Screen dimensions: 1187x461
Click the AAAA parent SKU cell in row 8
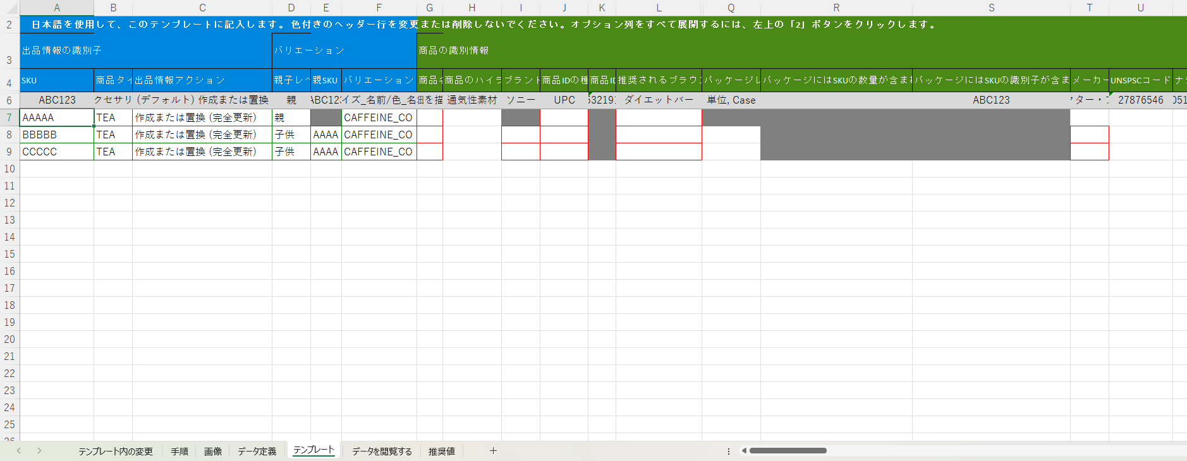[x=326, y=135]
